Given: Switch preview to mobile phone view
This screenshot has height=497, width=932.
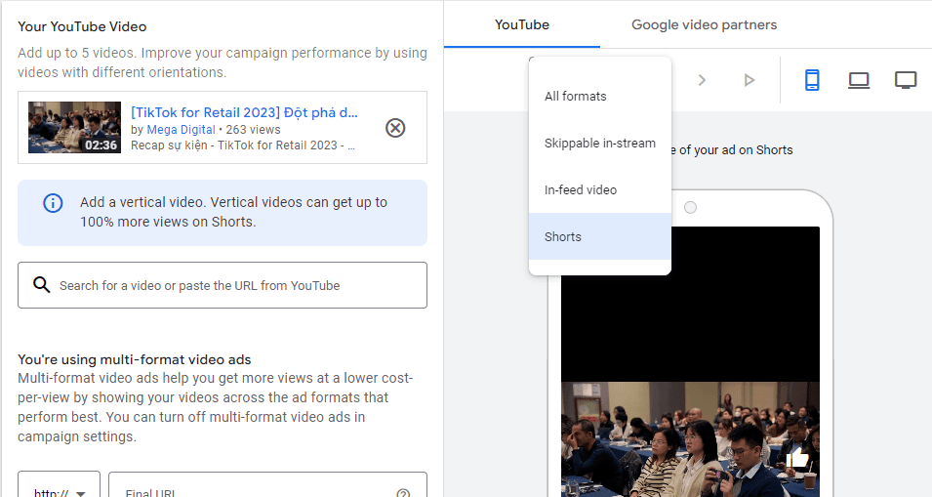Looking at the screenshot, I should tap(812, 80).
